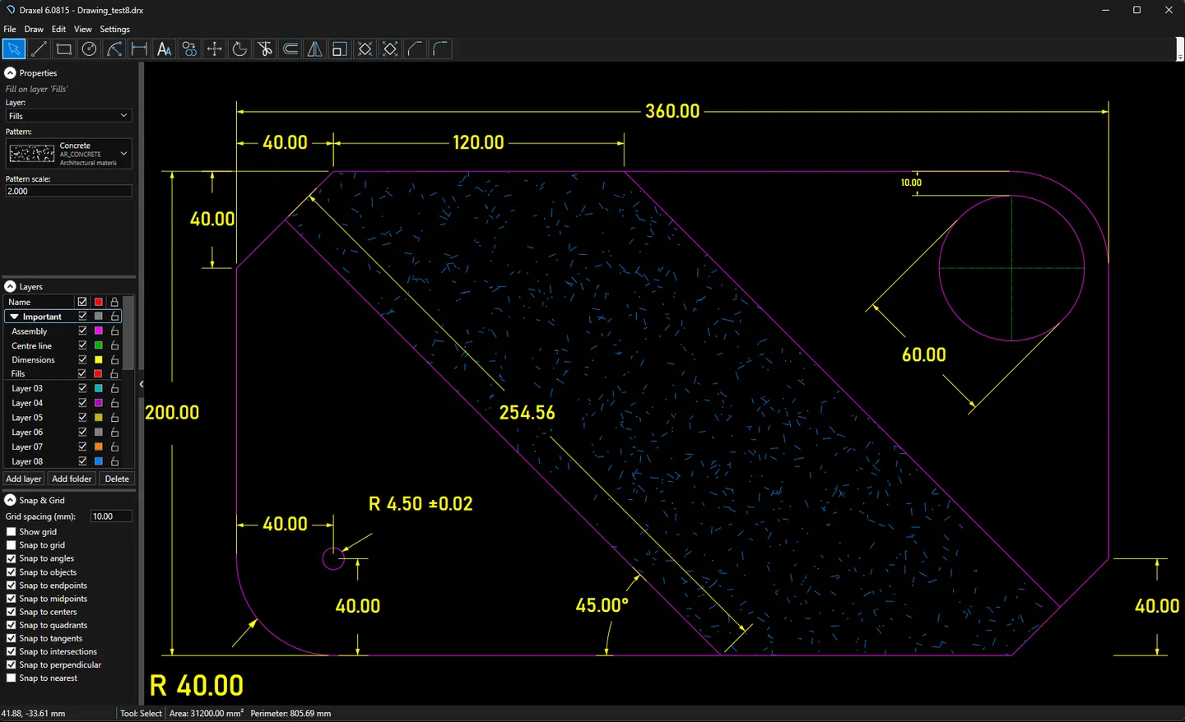Screen dimensions: 1185x722
Task: Select the Rectangle tool
Action: pyautogui.click(x=64, y=49)
